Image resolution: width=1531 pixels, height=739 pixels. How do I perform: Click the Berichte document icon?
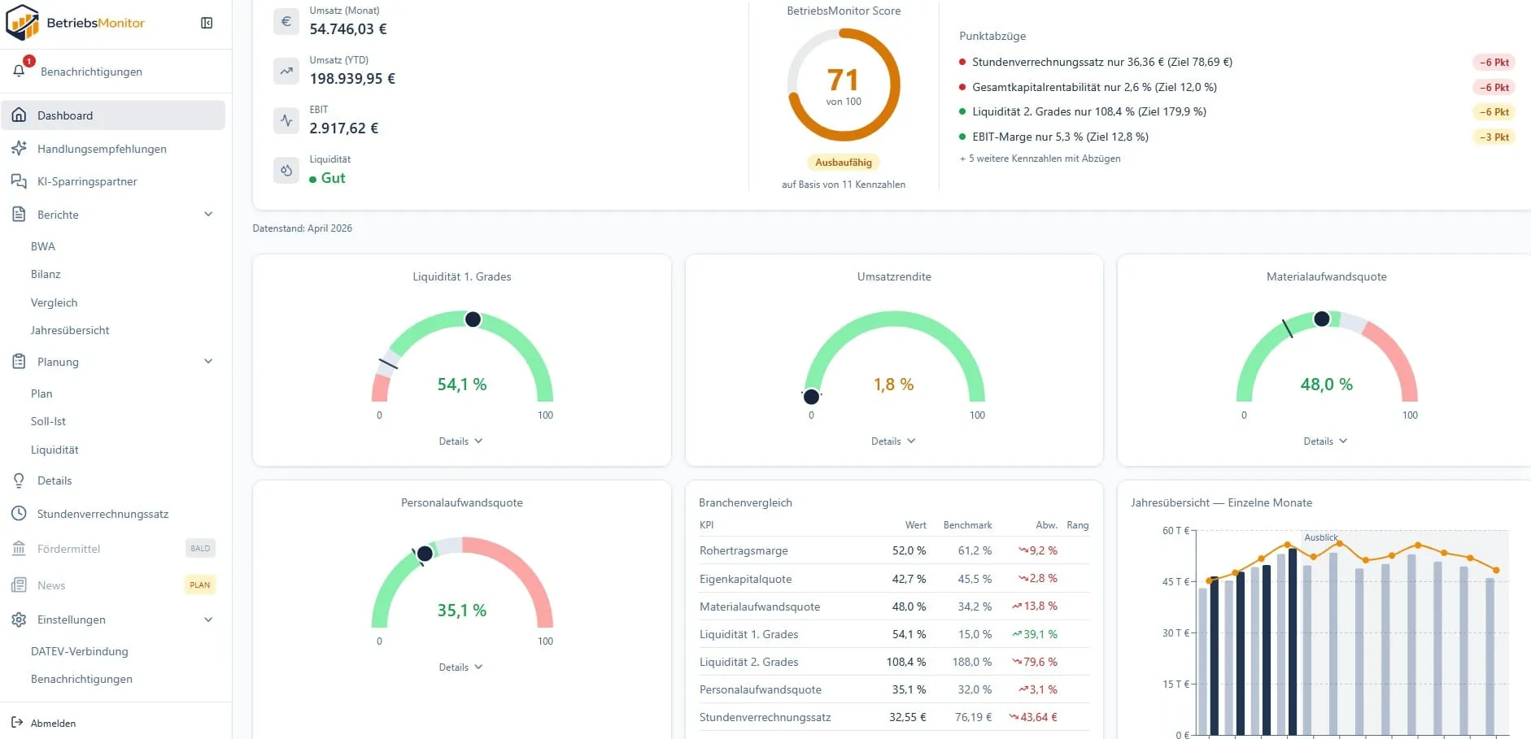(19, 215)
